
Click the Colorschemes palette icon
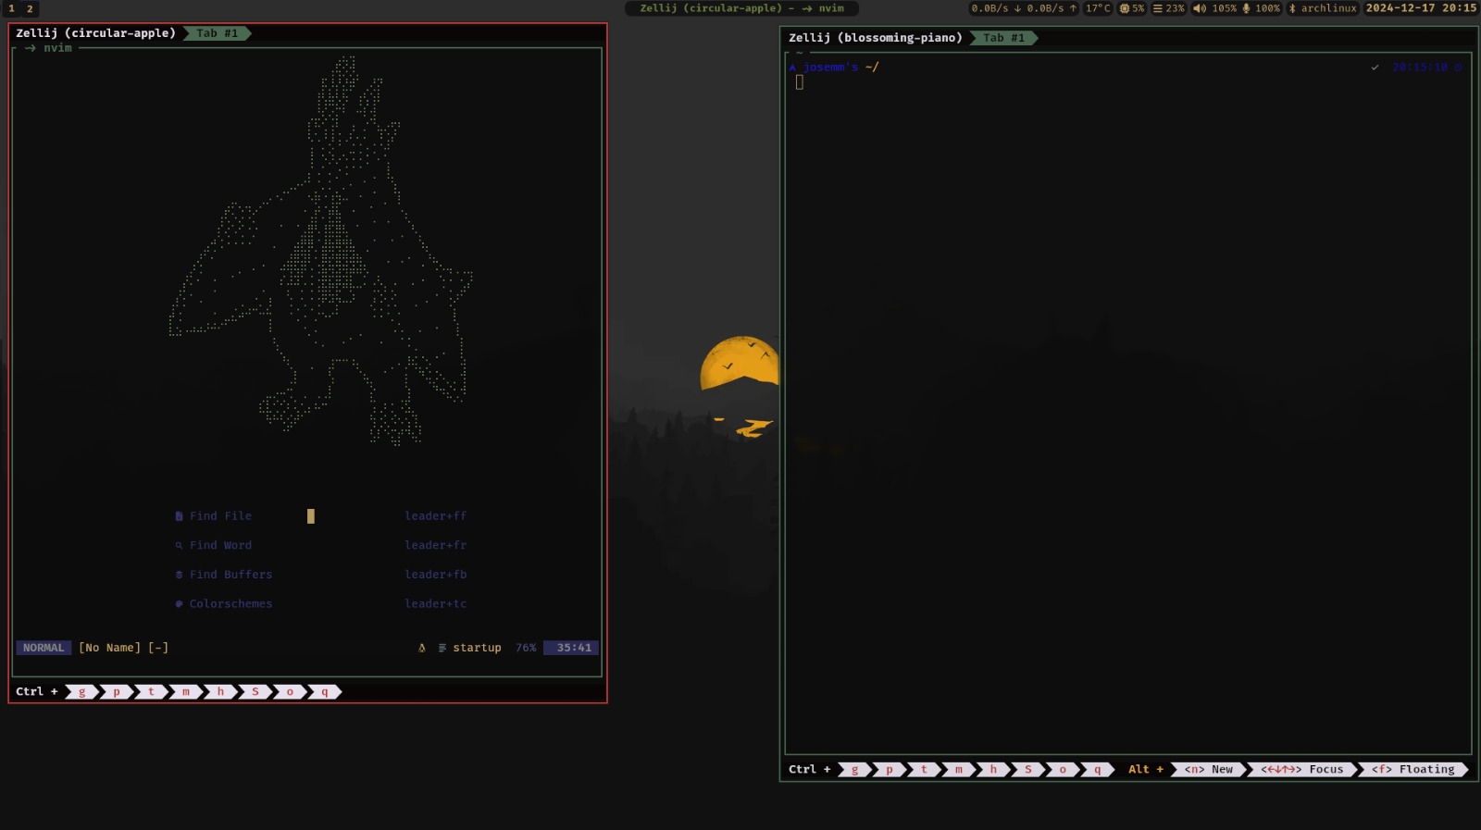tap(179, 604)
